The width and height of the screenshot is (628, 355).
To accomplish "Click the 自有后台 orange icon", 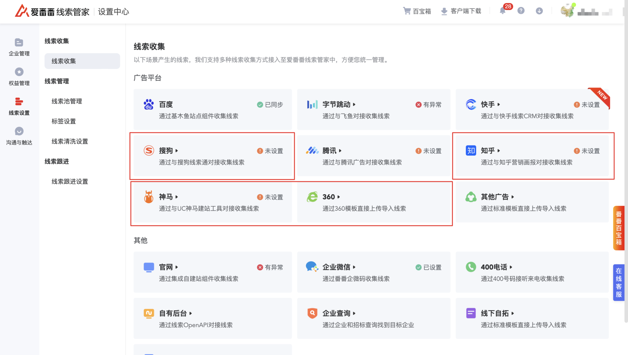I will click(x=149, y=314).
